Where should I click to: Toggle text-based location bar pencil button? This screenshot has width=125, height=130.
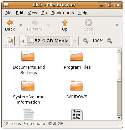tap(10, 41)
